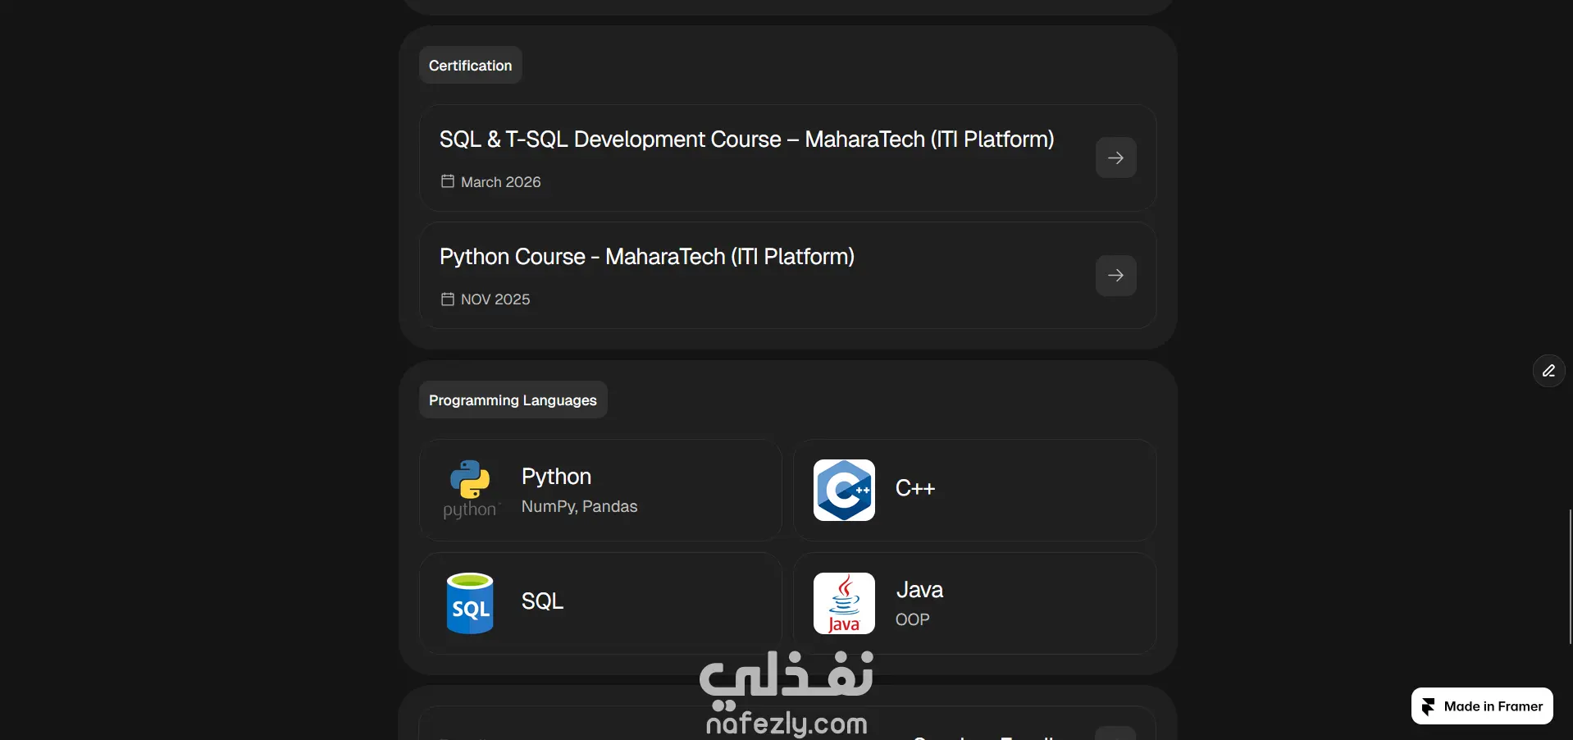The image size is (1573, 740).
Task: Click the Framer logo in the badge
Action: (1429, 706)
